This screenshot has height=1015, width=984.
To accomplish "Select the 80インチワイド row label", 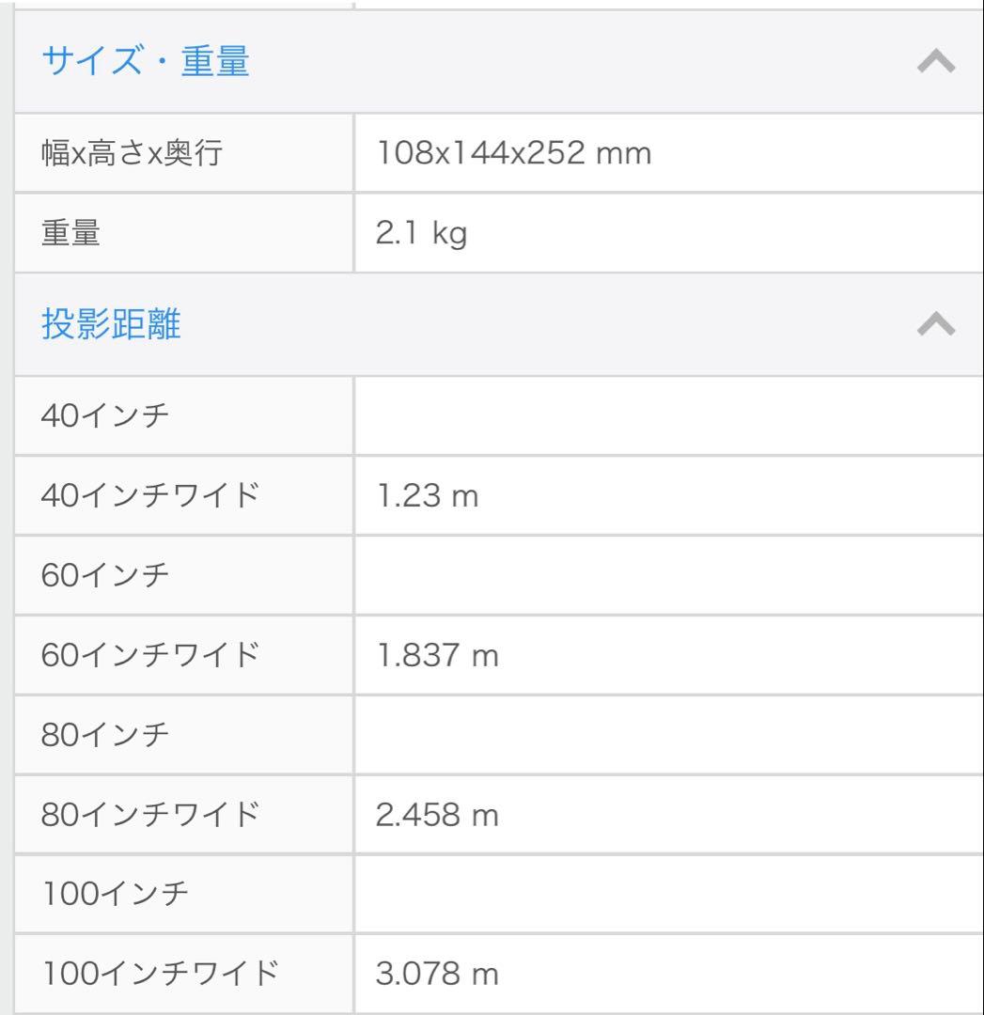I will click(x=150, y=814).
